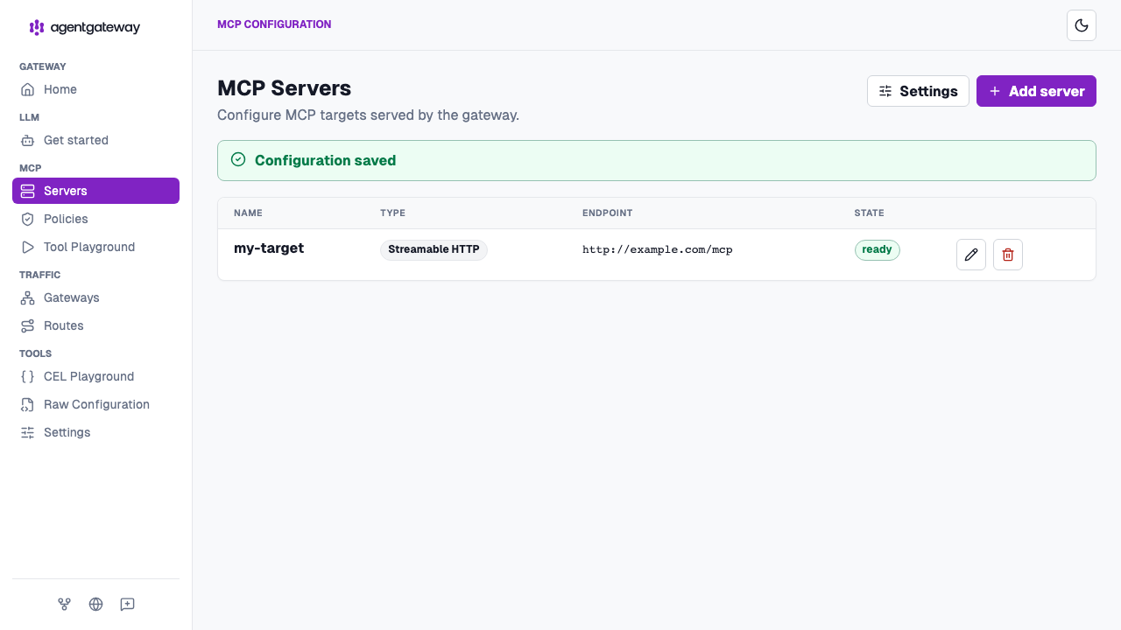The width and height of the screenshot is (1121, 630).
Task: Click the branch graph icon in sidebar footer
Action: [64, 605]
